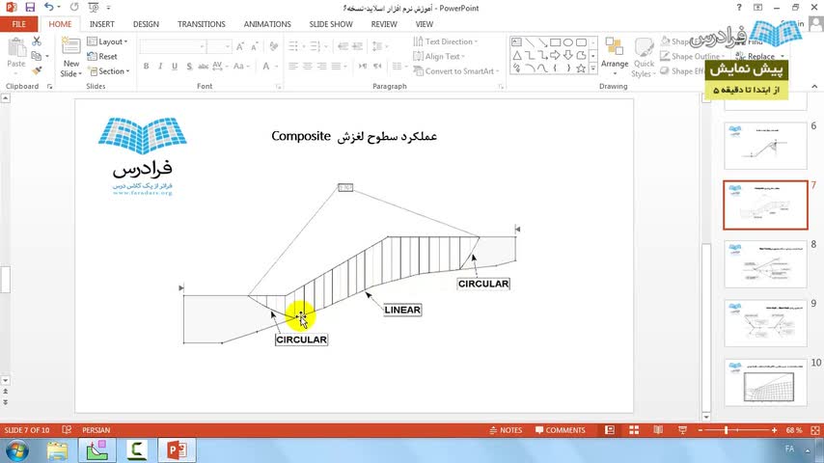The image size is (824, 463).
Task: Open the font size combo box
Action: click(x=219, y=46)
